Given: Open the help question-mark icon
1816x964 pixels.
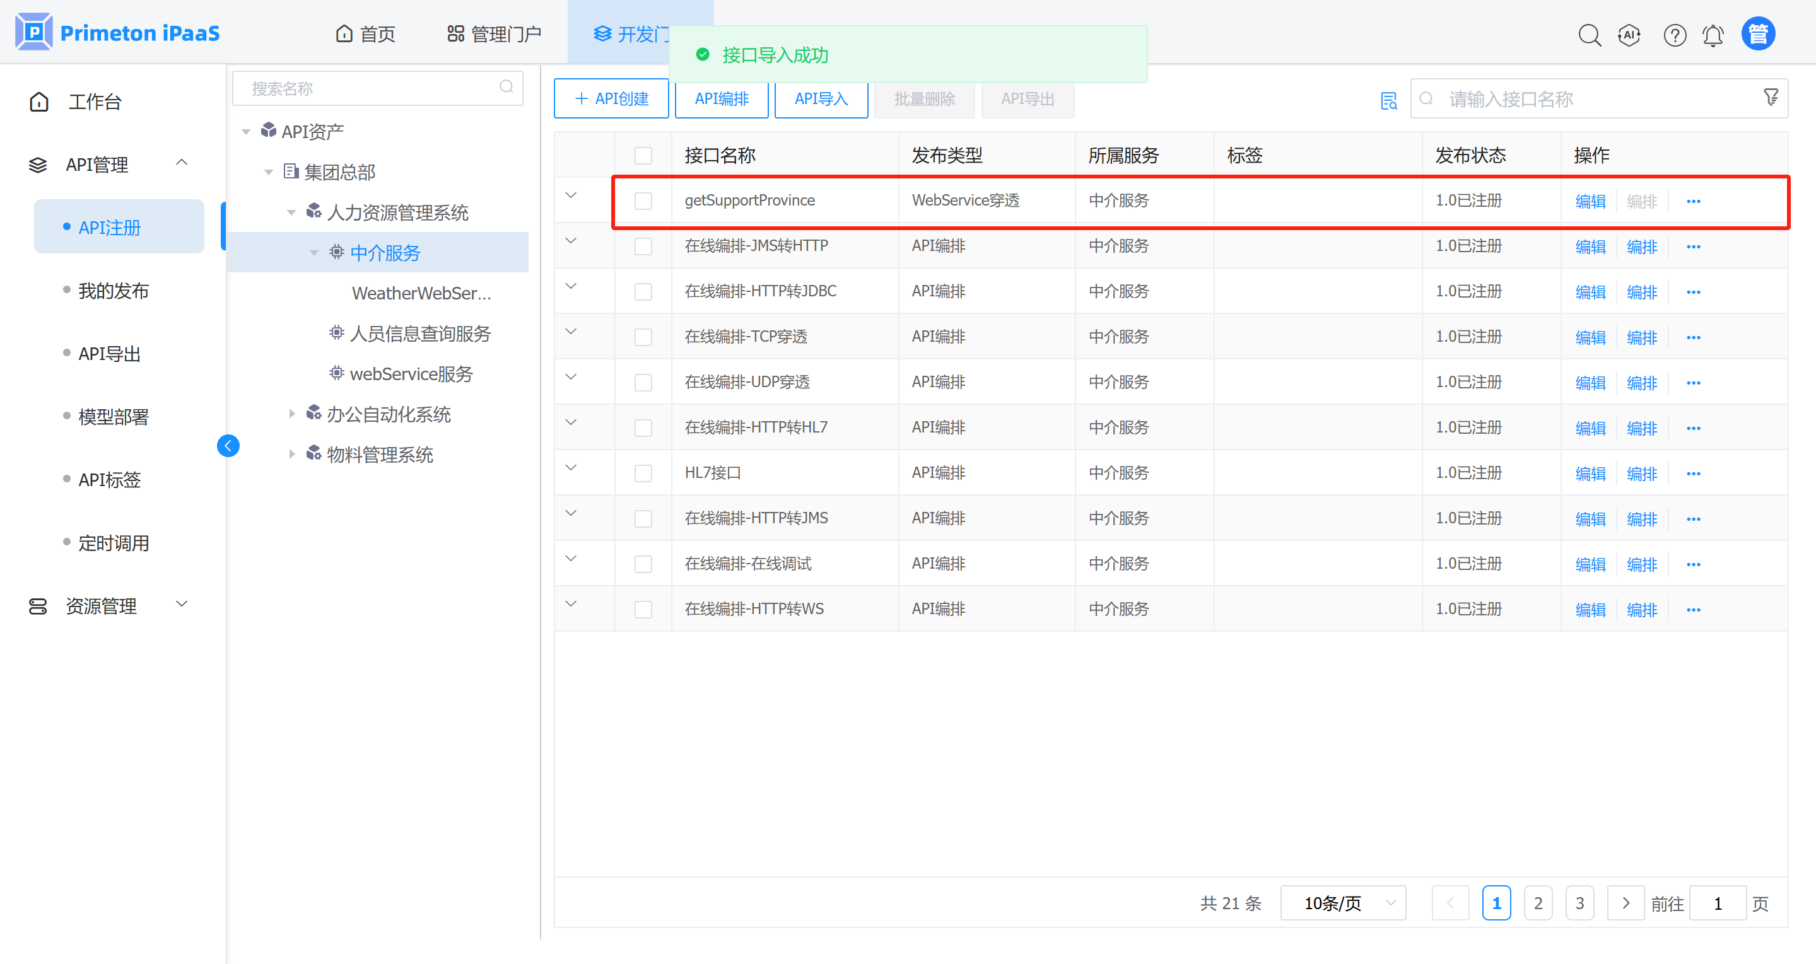Looking at the screenshot, I should point(1674,35).
